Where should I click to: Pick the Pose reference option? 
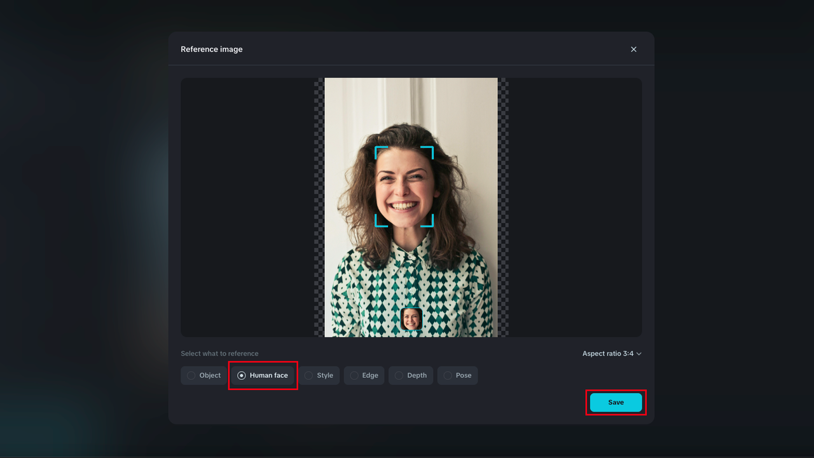(457, 375)
